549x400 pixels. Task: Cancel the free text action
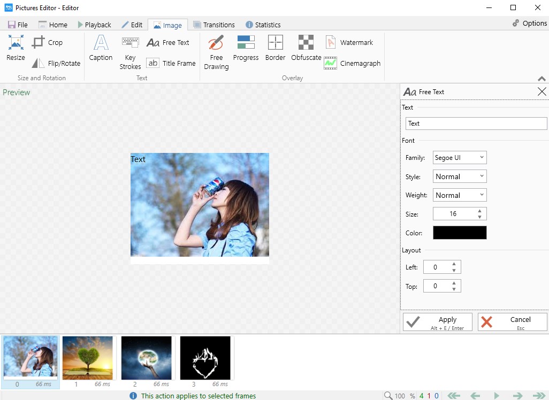tap(513, 322)
